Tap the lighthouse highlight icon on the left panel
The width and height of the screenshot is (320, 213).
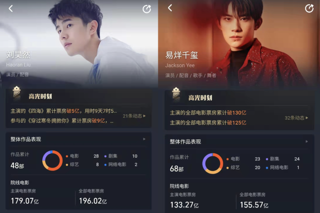click(16, 93)
